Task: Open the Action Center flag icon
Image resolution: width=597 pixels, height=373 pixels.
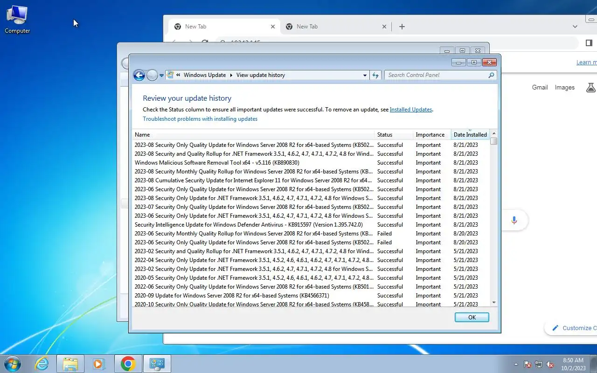Action: tap(528, 364)
